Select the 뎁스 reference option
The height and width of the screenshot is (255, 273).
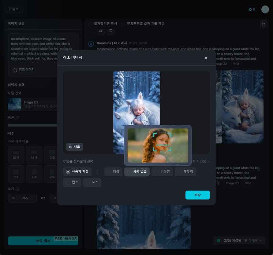tap(72, 182)
